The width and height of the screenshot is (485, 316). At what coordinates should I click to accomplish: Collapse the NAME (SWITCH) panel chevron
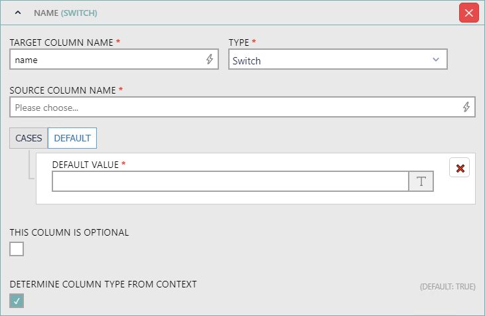pos(18,13)
